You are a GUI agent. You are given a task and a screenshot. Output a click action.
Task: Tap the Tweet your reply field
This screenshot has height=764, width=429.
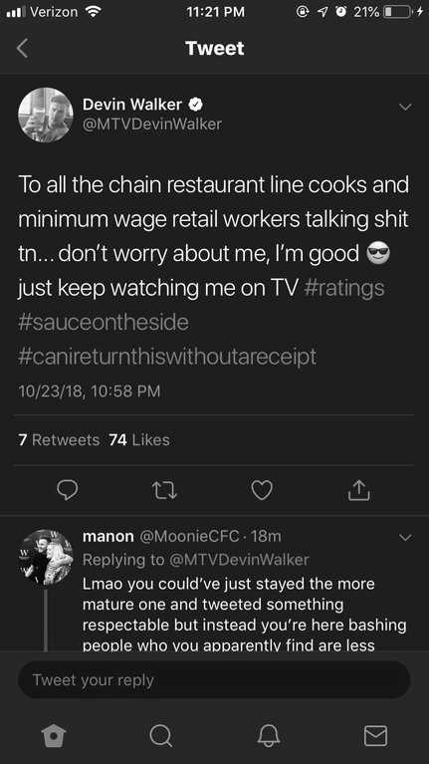214,679
